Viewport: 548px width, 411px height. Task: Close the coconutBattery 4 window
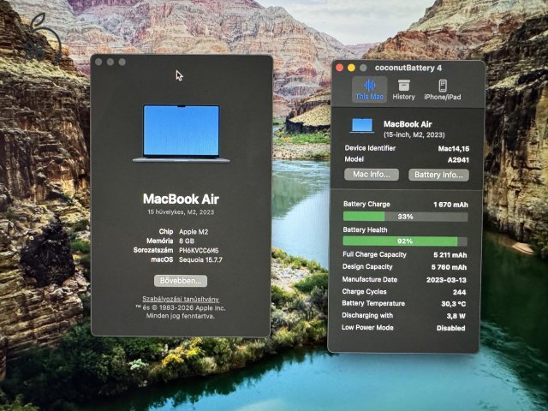339,68
